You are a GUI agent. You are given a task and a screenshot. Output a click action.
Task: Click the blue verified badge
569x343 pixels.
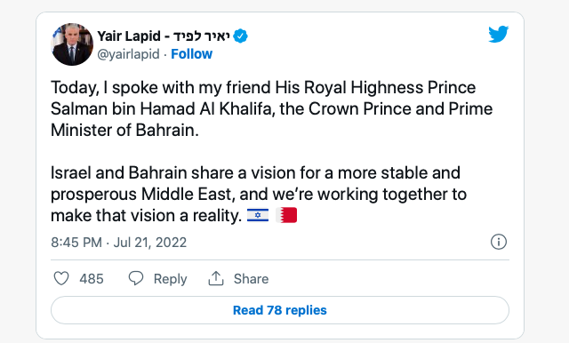[x=240, y=36]
